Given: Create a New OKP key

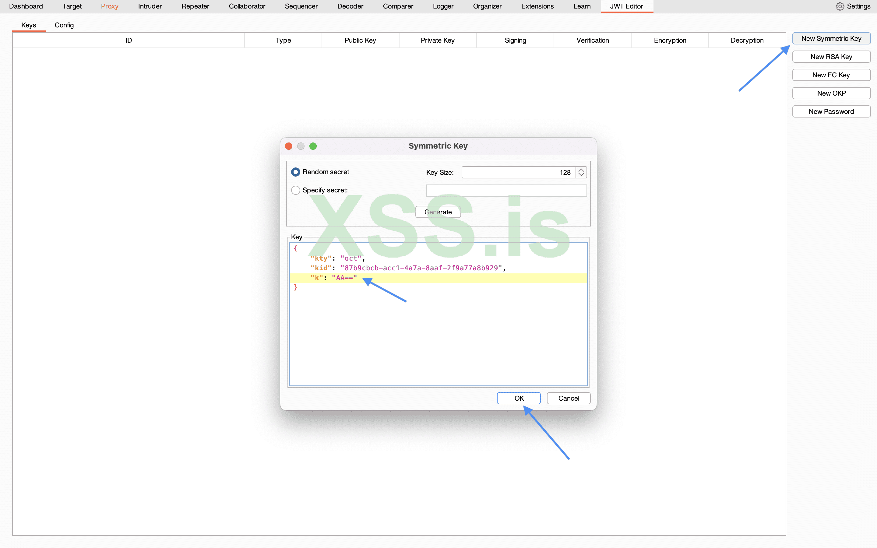Looking at the screenshot, I should (x=831, y=93).
